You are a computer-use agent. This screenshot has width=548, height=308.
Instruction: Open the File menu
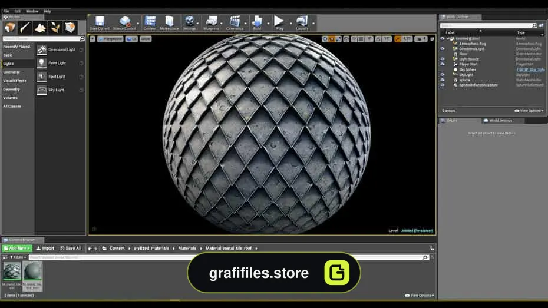coord(6,12)
